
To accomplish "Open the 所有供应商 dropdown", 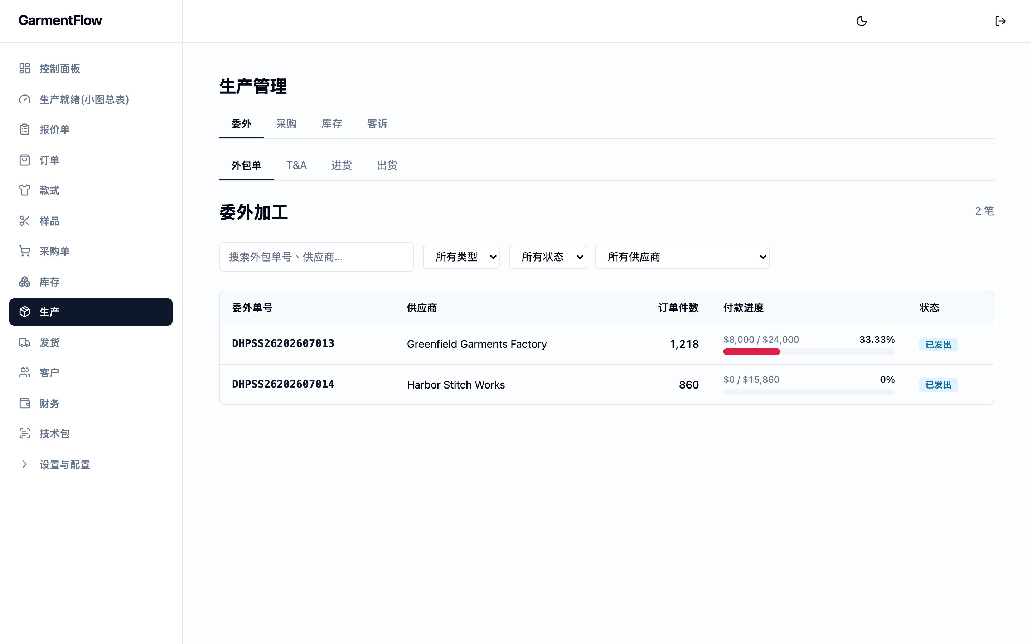I will click(682, 257).
